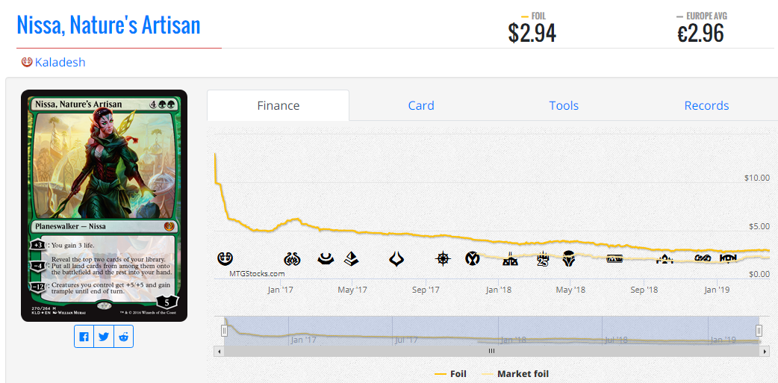Image resolution: width=778 pixels, height=383 pixels.
Task: Click the Kaladesh set symbol on the chart
Action: [225, 258]
